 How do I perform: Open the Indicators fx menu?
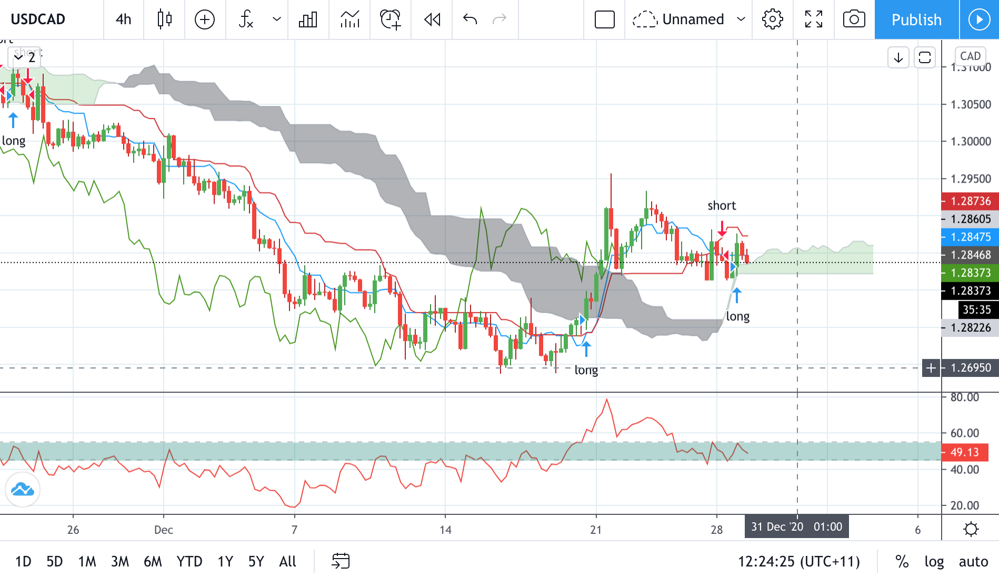click(246, 19)
